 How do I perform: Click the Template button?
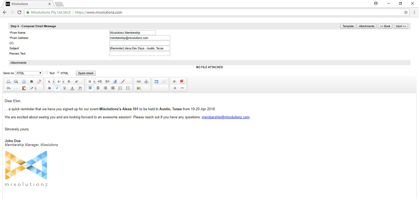pyautogui.click(x=348, y=26)
